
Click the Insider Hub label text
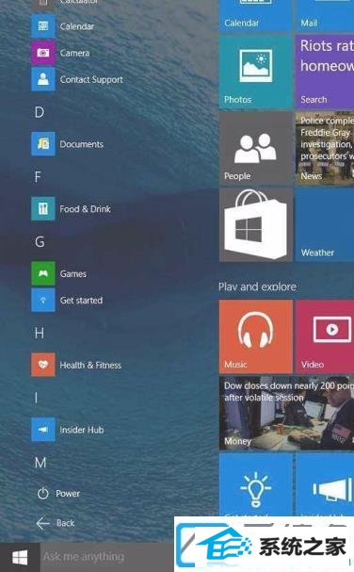point(82,430)
